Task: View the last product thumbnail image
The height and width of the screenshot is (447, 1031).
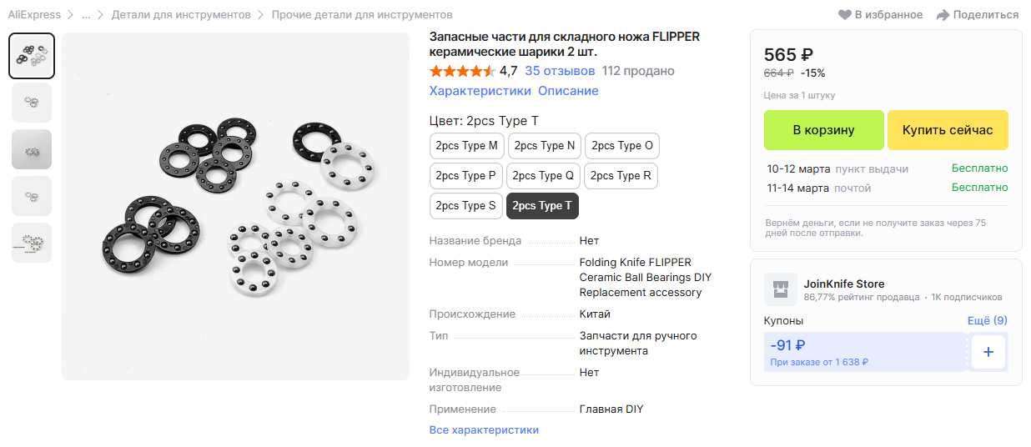Action: click(x=32, y=243)
